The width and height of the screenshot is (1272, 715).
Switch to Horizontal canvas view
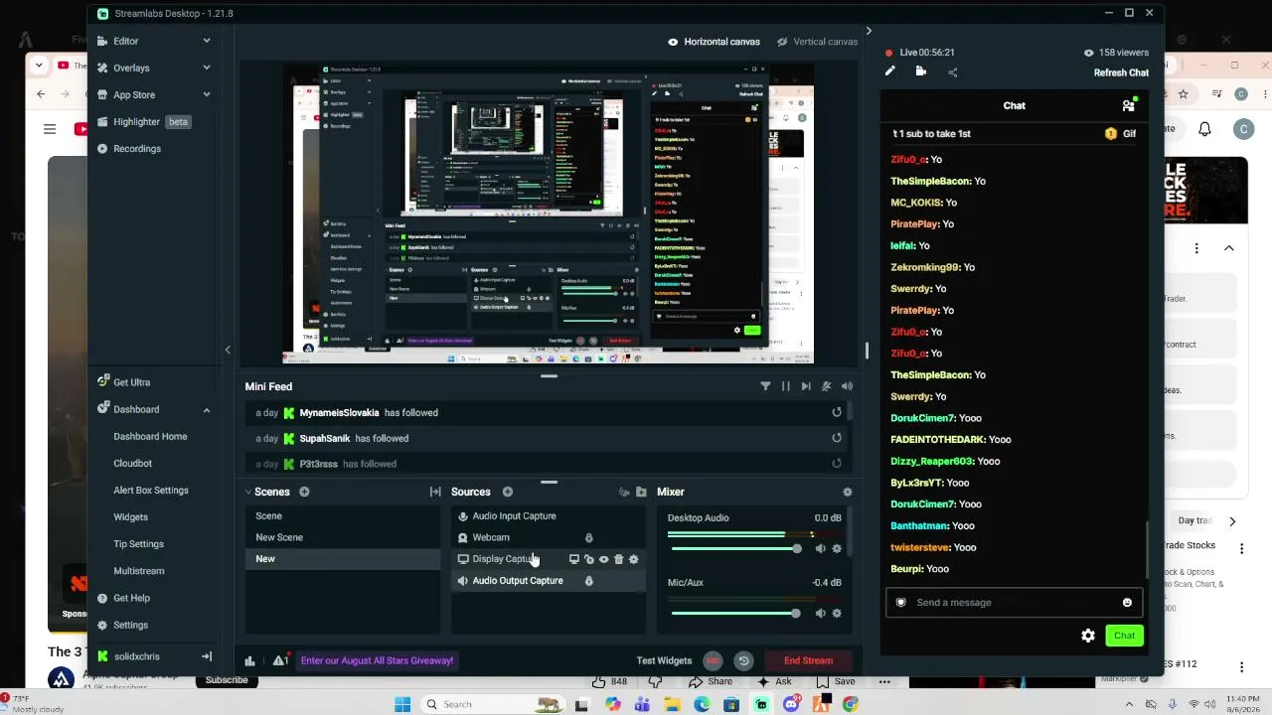click(x=714, y=42)
